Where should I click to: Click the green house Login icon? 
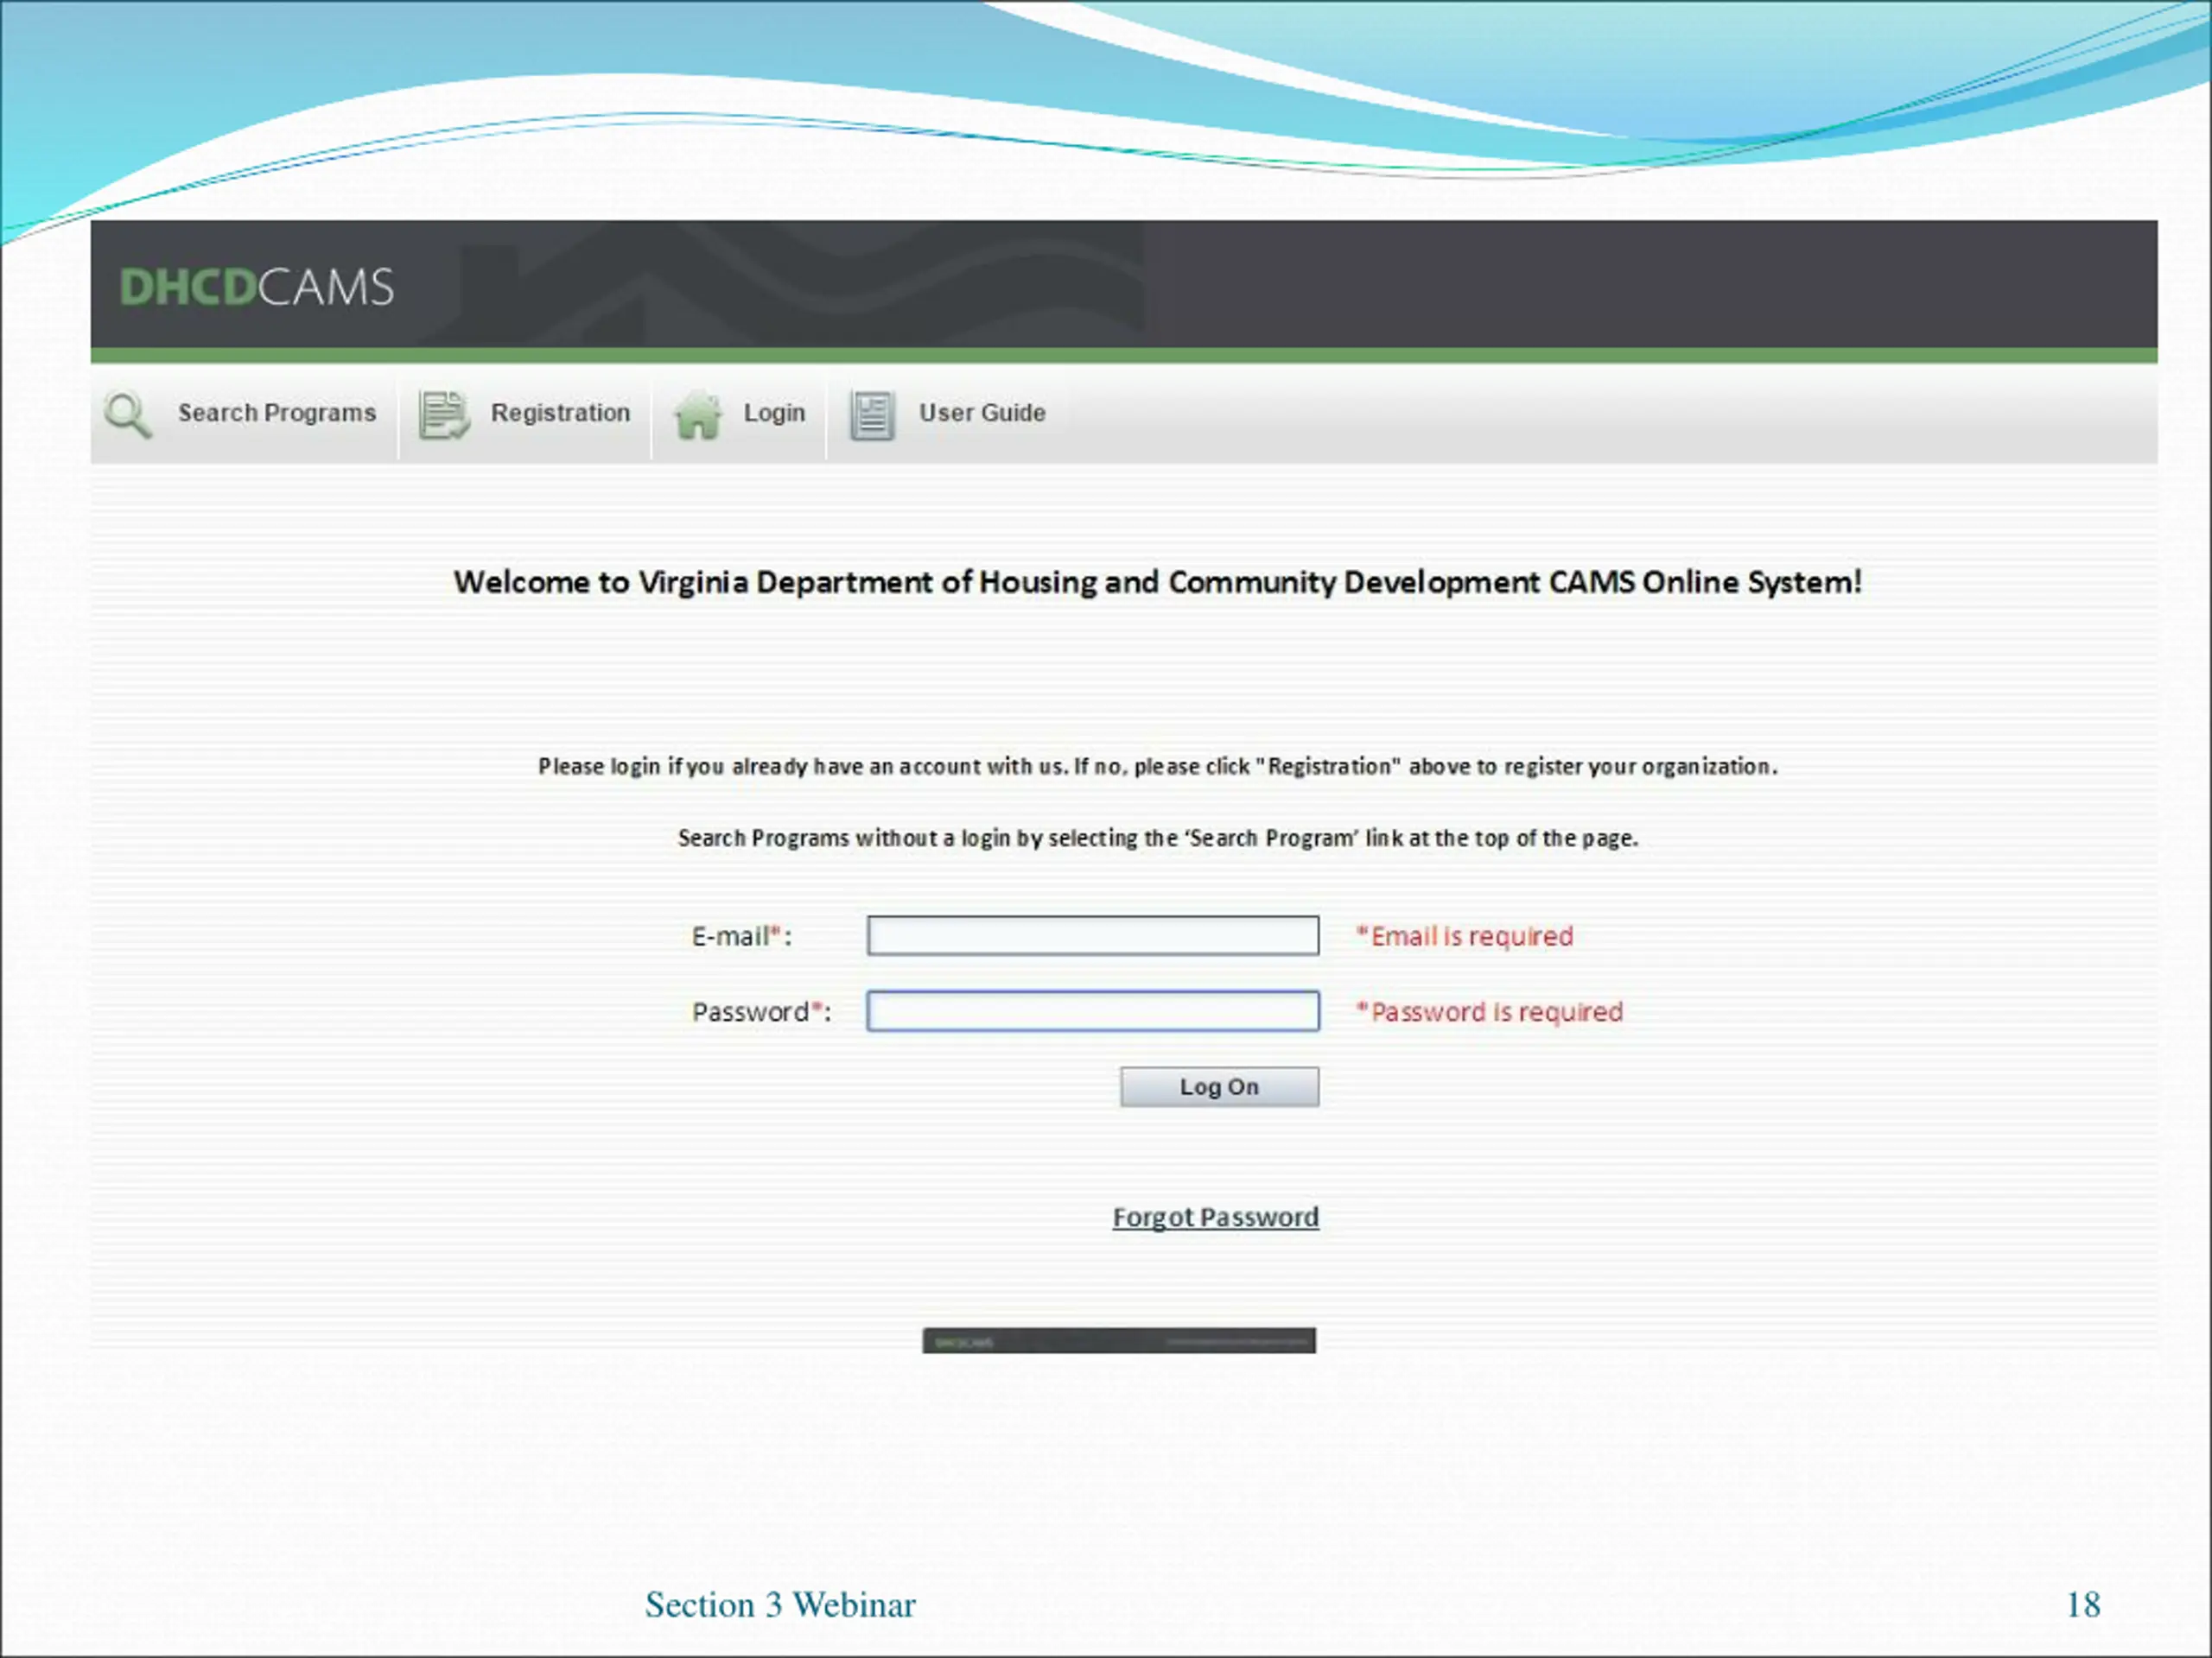(x=697, y=414)
